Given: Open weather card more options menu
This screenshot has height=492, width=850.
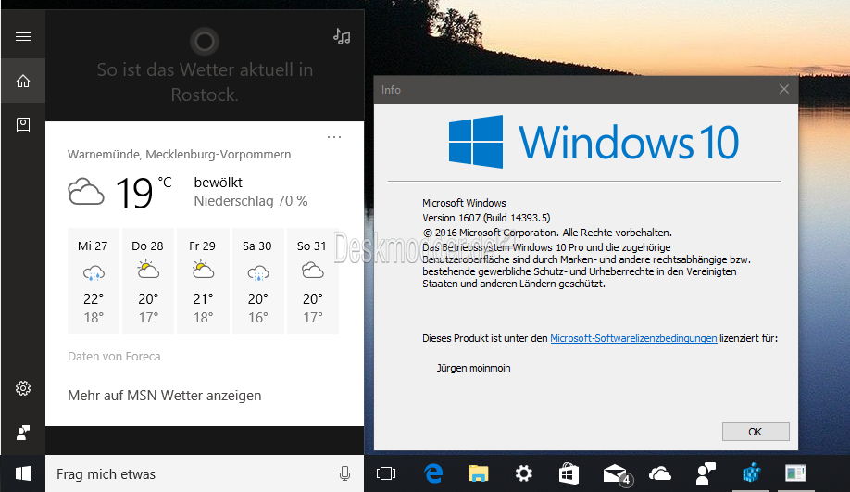Looking at the screenshot, I should click(334, 137).
